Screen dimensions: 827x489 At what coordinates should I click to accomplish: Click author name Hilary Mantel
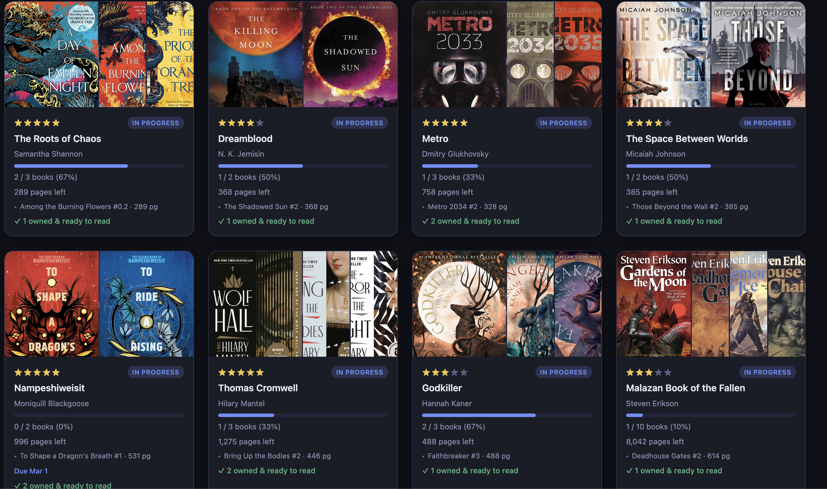tap(241, 403)
